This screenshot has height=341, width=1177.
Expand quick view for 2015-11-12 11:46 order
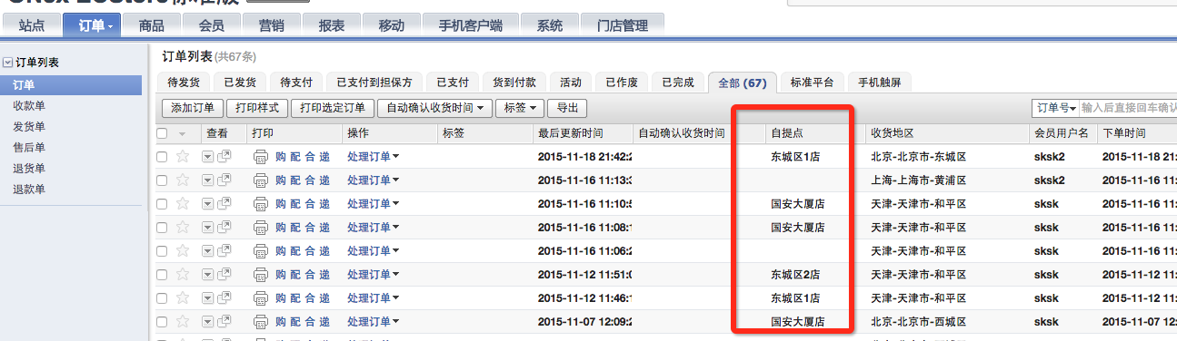pos(208,297)
